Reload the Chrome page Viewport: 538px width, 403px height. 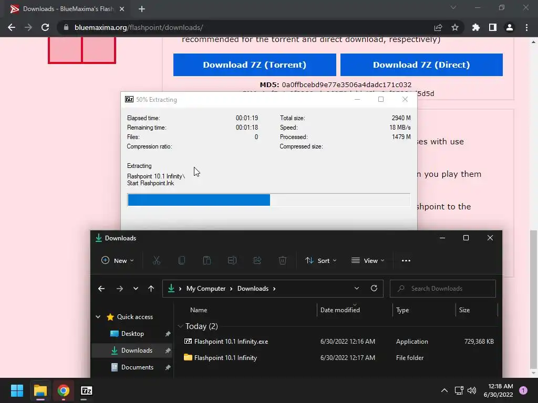click(x=45, y=27)
